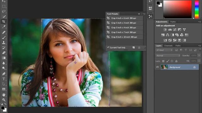
Task: Open Layers panel options menu
Action: (199, 46)
